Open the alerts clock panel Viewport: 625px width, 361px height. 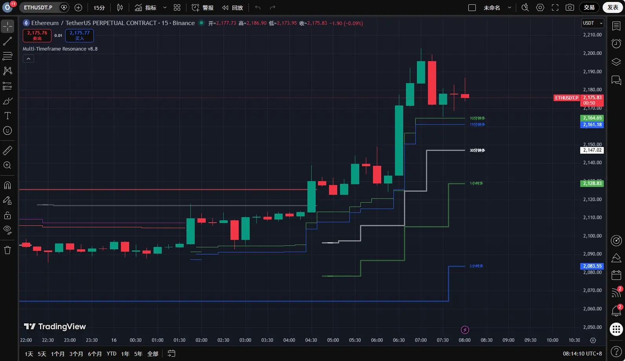pyautogui.click(x=616, y=44)
